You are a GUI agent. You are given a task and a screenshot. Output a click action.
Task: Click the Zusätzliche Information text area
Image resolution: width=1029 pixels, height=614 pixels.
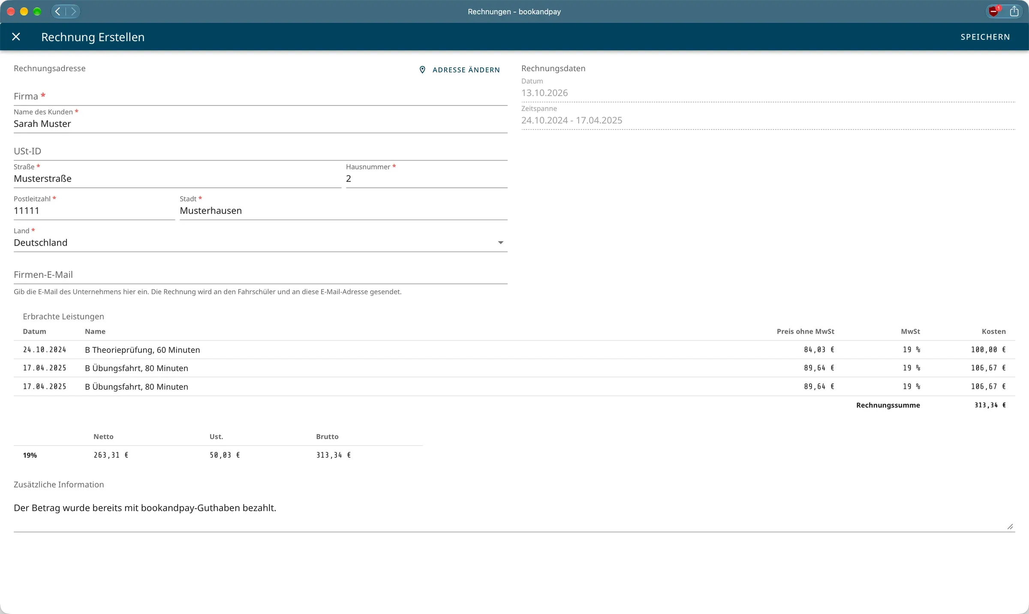(514, 514)
